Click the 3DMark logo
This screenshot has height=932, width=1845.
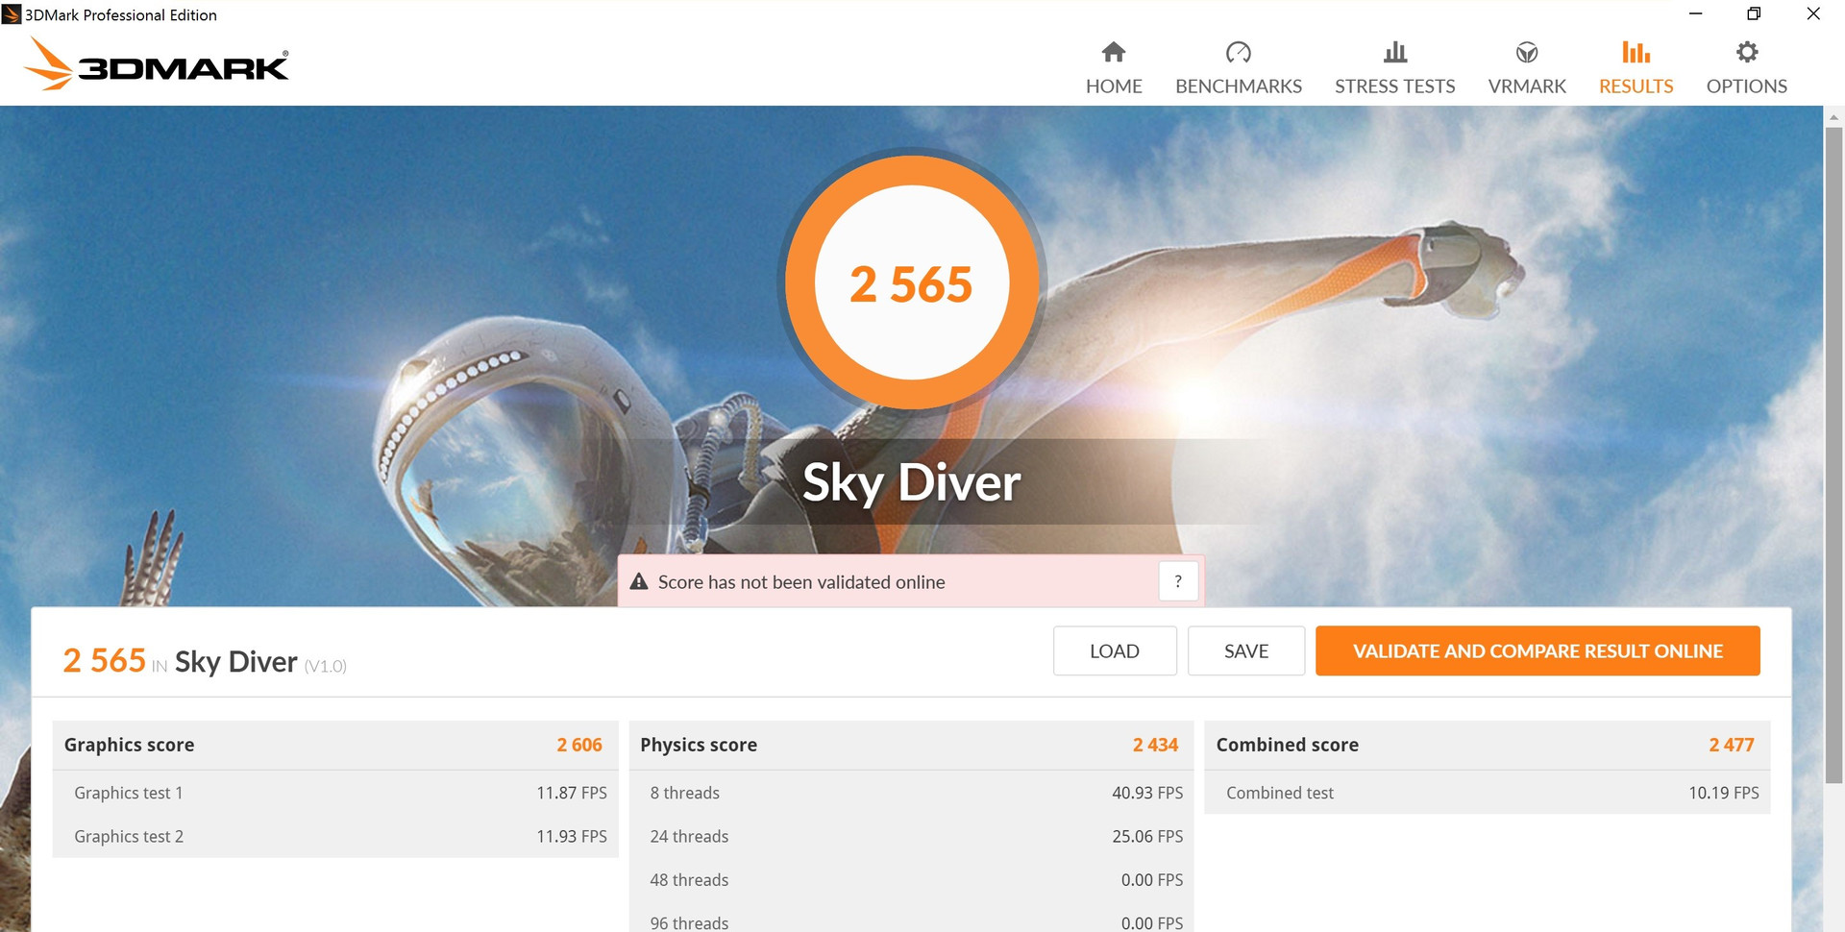coord(156,63)
